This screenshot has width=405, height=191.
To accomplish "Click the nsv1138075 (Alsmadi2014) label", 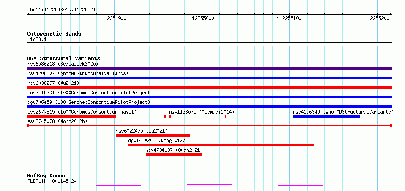I will click(202, 112).
